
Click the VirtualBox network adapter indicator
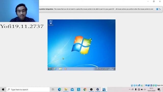pyautogui.click(x=139, y=85)
